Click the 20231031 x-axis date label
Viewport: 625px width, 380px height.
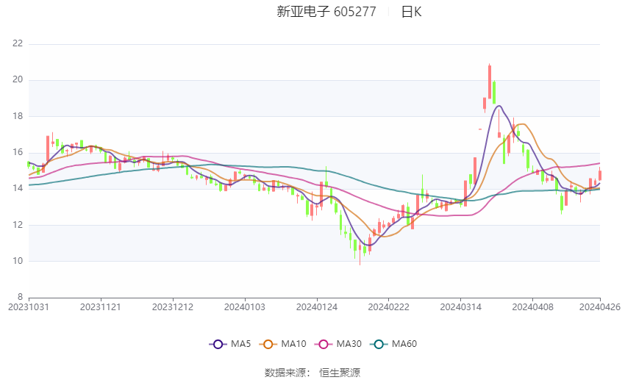point(29,307)
